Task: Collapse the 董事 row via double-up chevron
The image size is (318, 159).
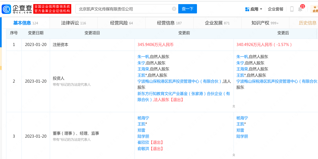Action: pyautogui.click(x=234, y=155)
